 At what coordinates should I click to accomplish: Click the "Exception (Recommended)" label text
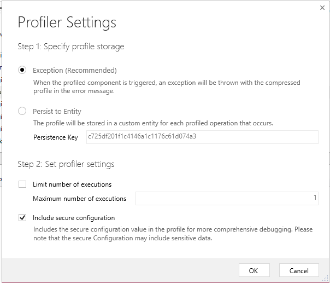[75, 70]
